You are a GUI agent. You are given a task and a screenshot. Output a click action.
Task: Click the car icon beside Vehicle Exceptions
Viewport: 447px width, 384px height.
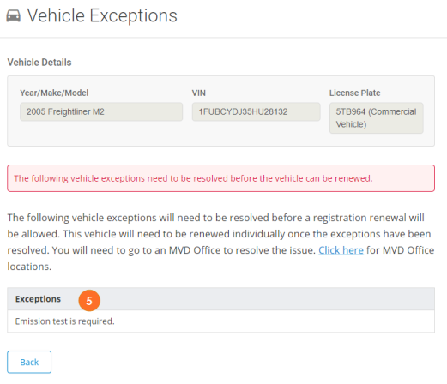(x=14, y=15)
